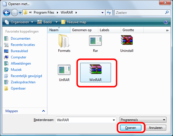Click the Afbeeldingen sidebar icon
173x136 pixels.
pyautogui.click(x=6, y=63)
